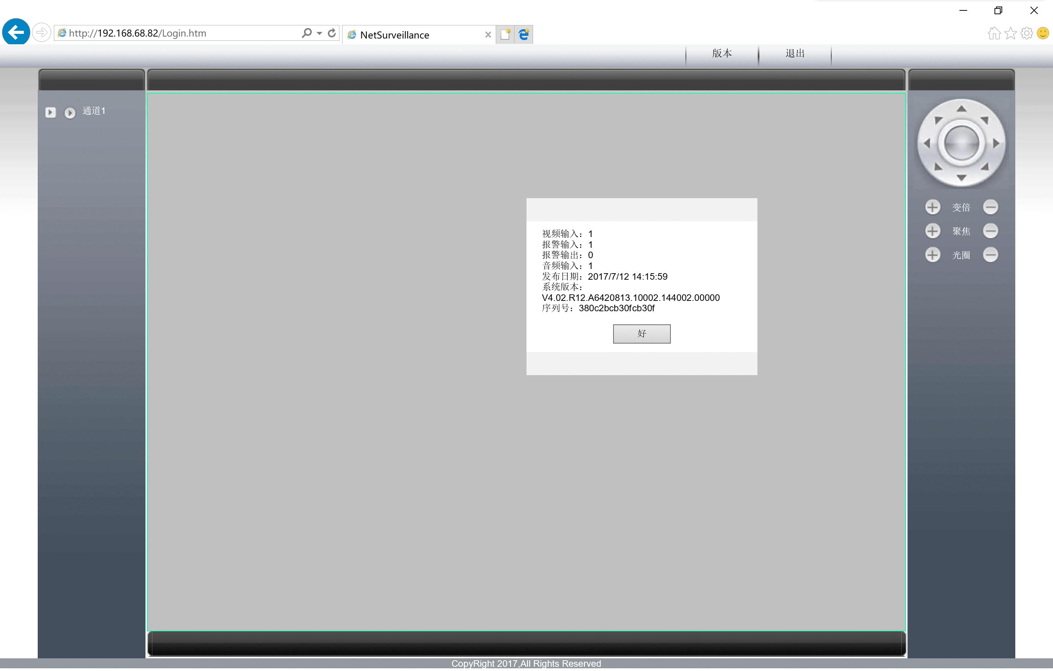Pan camera left with PTZ arrow
The image size is (1053, 671).
(927, 144)
